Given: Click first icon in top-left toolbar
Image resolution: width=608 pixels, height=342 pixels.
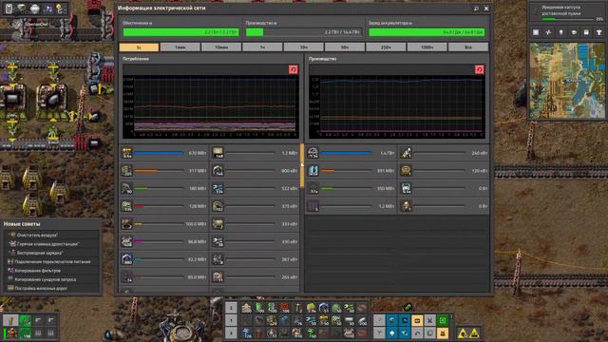Looking at the screenshot, I should tap(9, 9).
